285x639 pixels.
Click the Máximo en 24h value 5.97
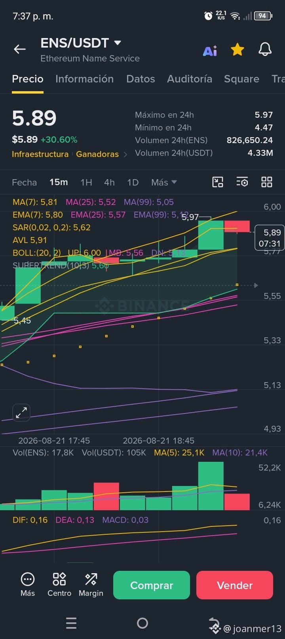[x=264, y=115]
